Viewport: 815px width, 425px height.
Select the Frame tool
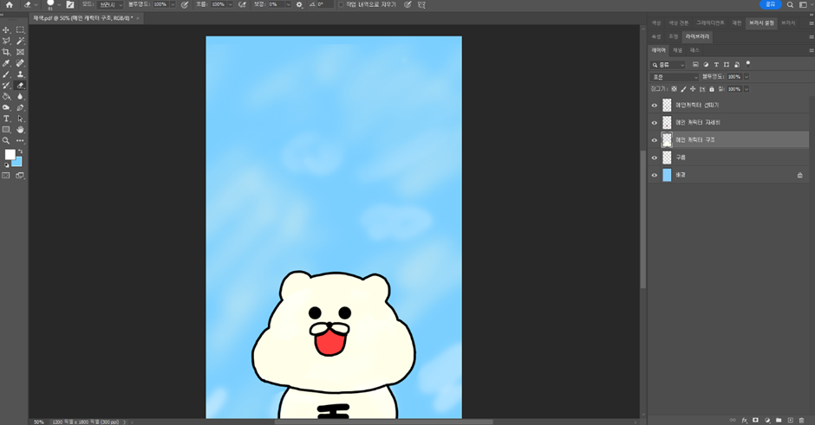[x=20, y=52]
